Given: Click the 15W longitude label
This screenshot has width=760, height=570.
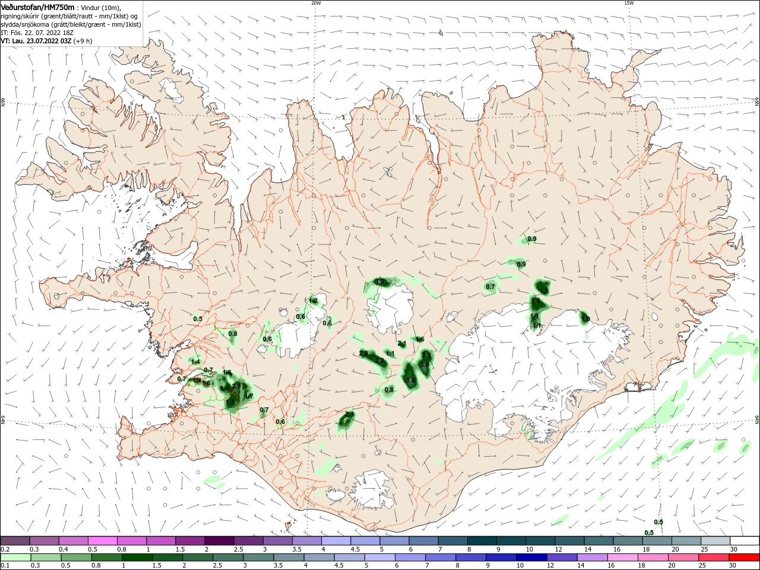Looking at the screenshot, I should point(628,3).
